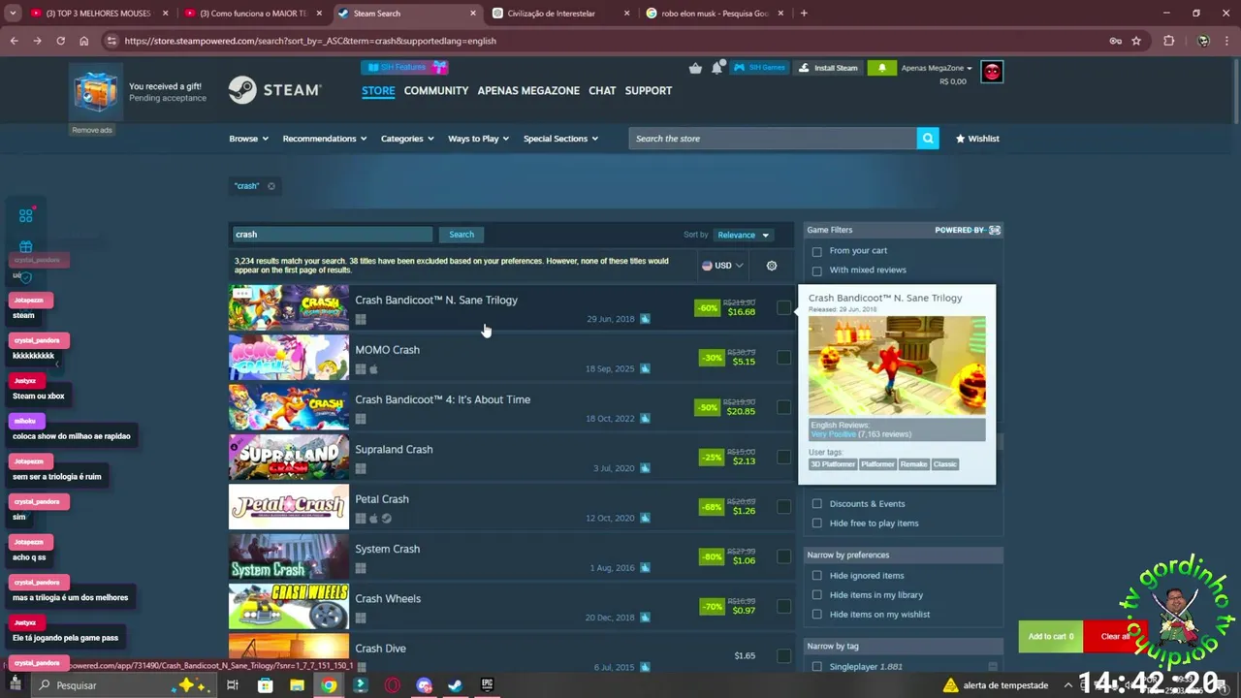Open the Chrome three-dot menu
The width and height of the screenshot is (1241, 698).
click(x=1227, y=41)
